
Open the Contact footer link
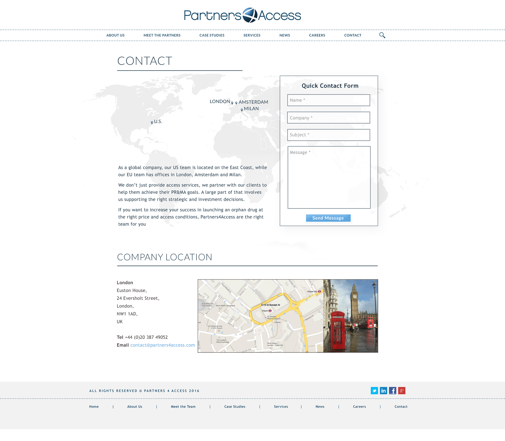(x=401, y=406)
